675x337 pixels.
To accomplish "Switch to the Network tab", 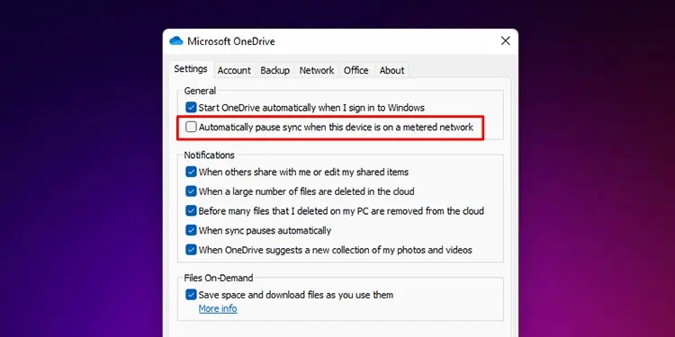I will (x=317, y=70).
